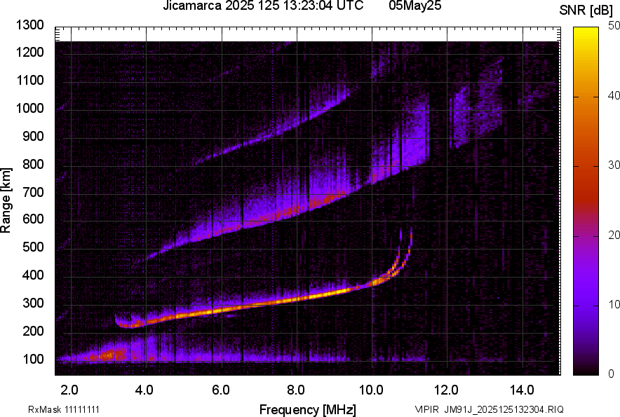Click the 'Range [km]' y-axis label
Image resolution: width=620 pixels, height=417 pixels.
[x=6, y=200]
